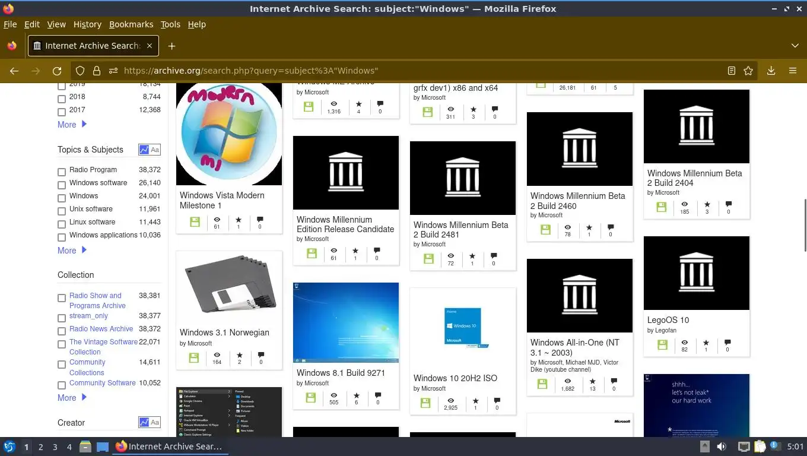The image size is (807, 456).
Task: Click the favorites star under Windows Vista Modern Milestone 1
Action: tap(239, 220)
